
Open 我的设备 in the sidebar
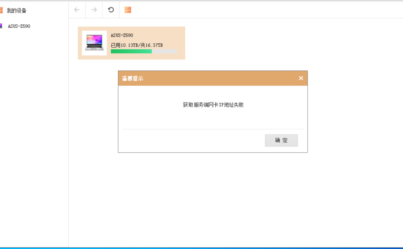pos(17,11)
